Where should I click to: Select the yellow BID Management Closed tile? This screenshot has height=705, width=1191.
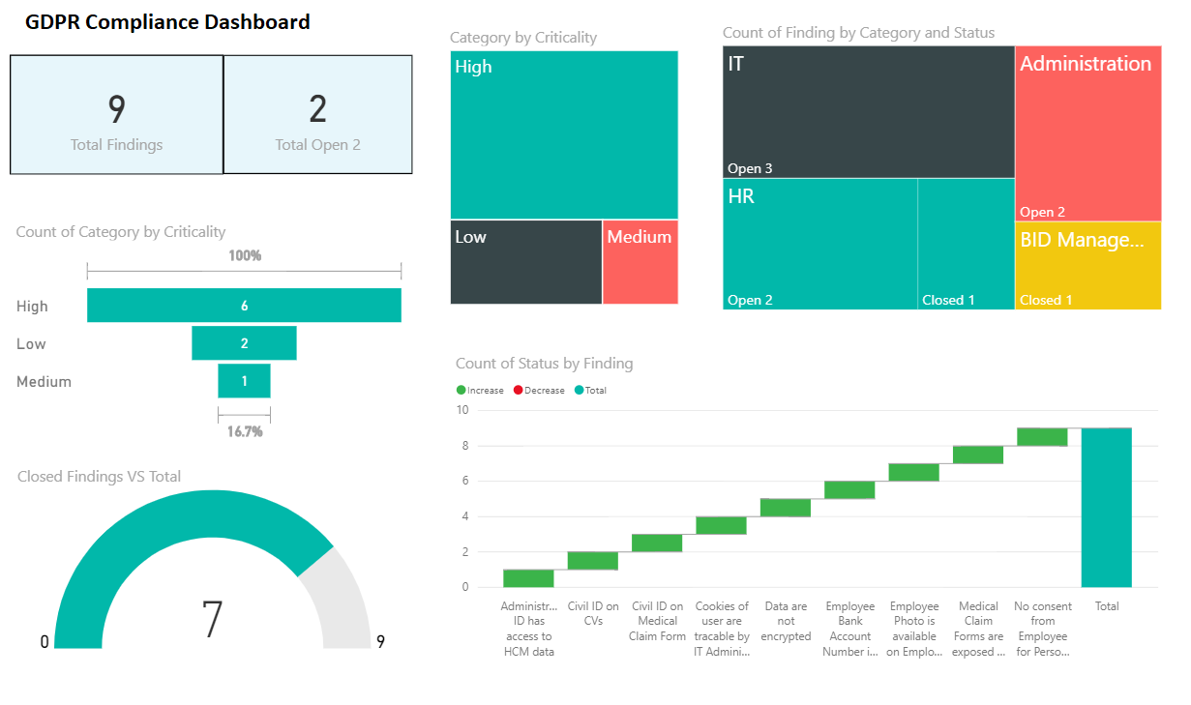point(1087,266)
